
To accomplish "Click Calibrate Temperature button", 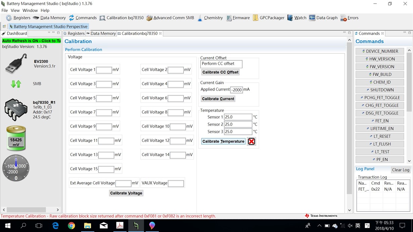I will click(x=223, y=141).
